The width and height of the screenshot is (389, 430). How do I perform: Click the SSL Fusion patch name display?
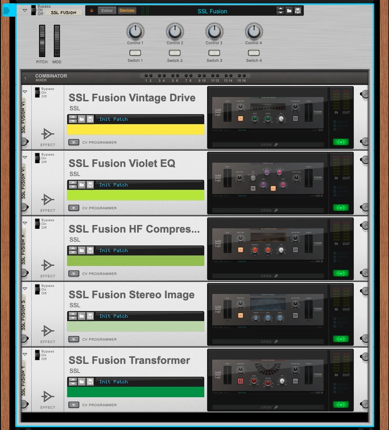[x=212, y=11]
